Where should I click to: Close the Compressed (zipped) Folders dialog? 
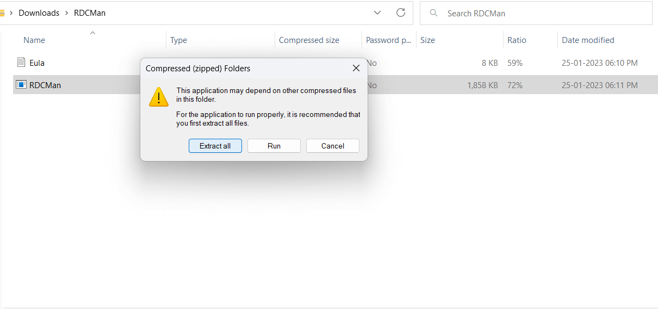tap(356, 69)
